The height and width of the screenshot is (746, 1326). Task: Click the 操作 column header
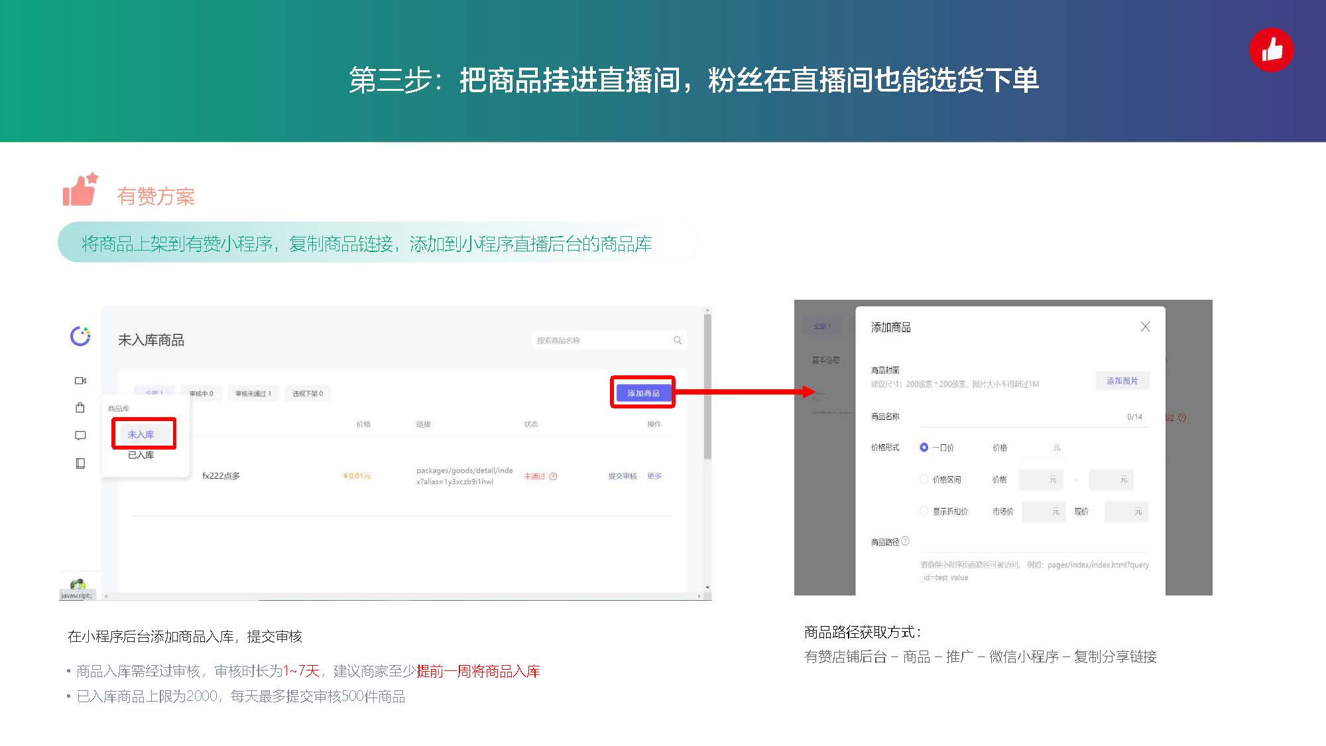[654, 424]
